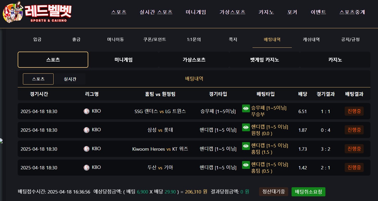The width and height of the screenshot is (378, 201).
Task: Click the 배팅타입 column header
Action: point(266,94)
